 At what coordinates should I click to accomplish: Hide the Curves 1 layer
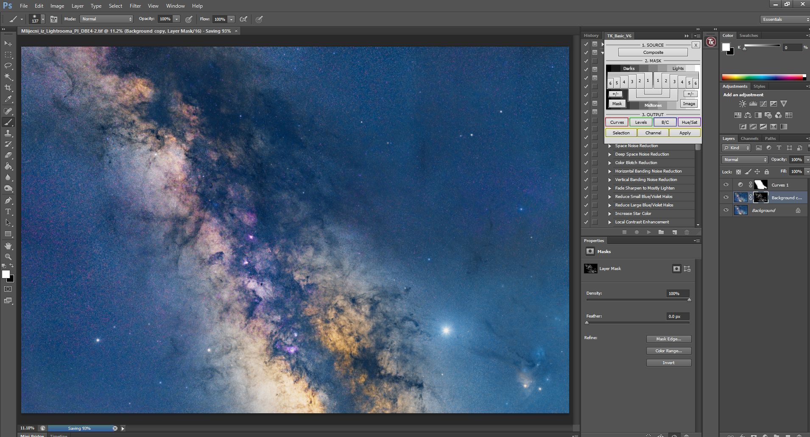point(726,185)
